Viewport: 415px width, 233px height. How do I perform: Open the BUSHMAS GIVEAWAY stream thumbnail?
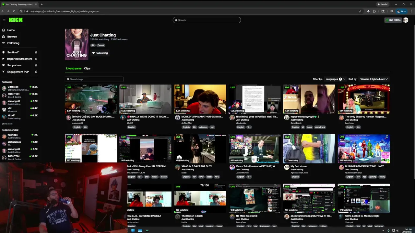pos(364,149)
